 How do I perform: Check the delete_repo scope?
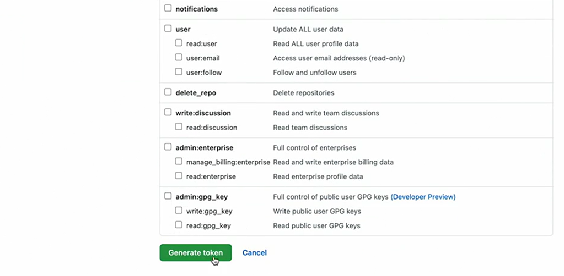click(x=168, y=92)
